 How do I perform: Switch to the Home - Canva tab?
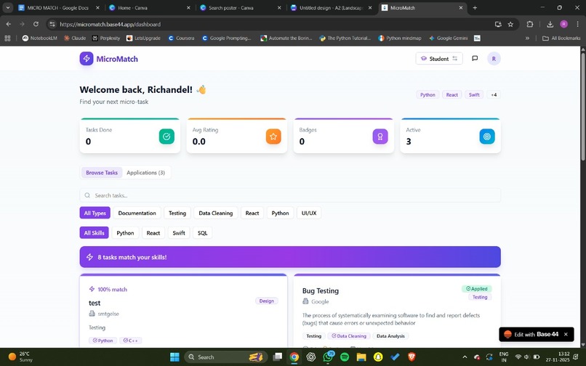point(150,7)
